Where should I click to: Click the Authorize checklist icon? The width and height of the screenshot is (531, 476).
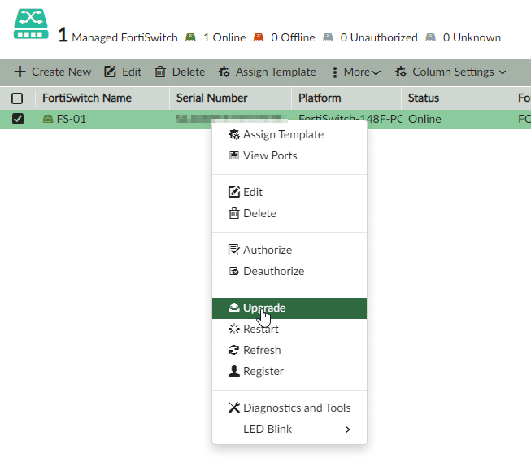pyautogui.click(x=234, y=250)
